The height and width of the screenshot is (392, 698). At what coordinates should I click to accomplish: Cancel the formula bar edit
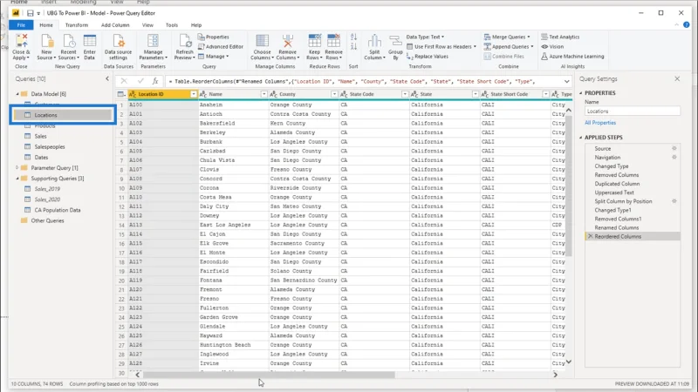[x=124, y=81]
